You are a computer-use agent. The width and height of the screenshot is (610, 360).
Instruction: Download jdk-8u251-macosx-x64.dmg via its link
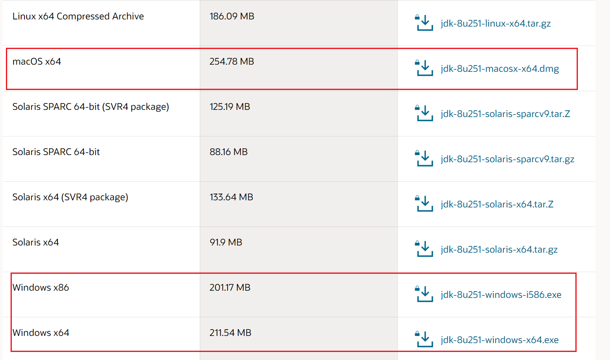coord(500,69)
